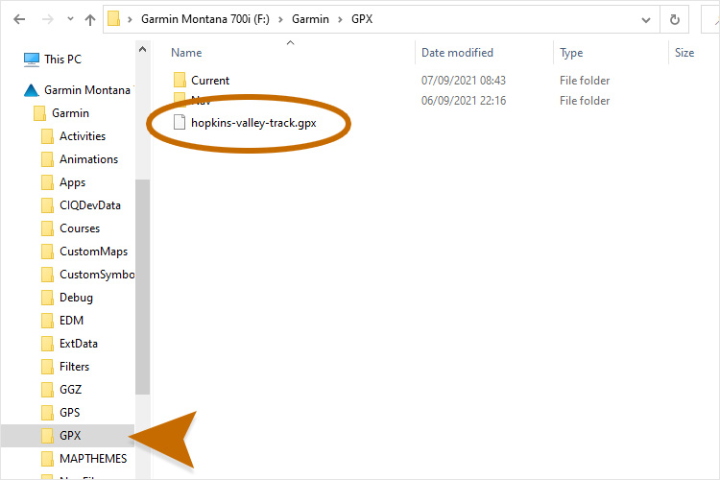Go up one folder level

click(90, 19)
